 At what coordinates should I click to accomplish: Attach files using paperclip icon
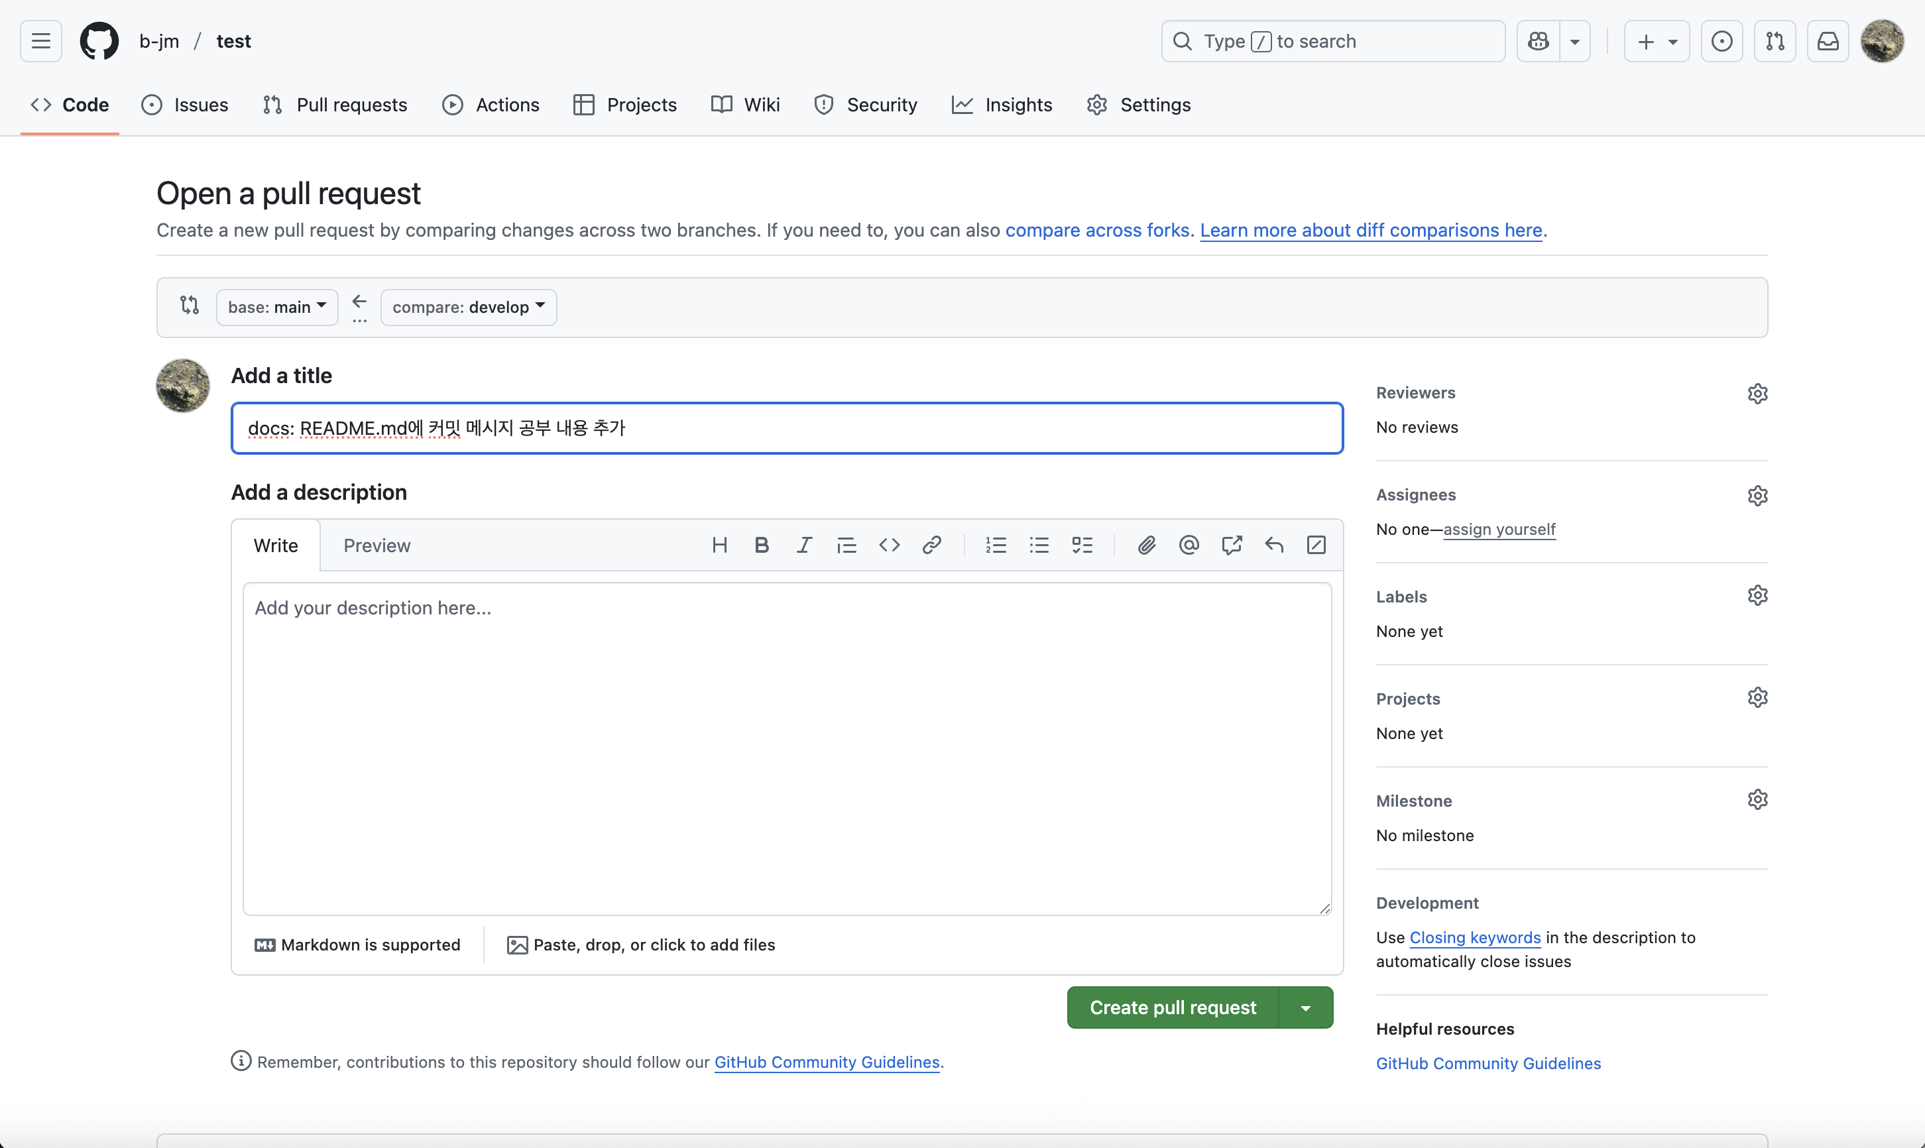(x=1146, y=545)
